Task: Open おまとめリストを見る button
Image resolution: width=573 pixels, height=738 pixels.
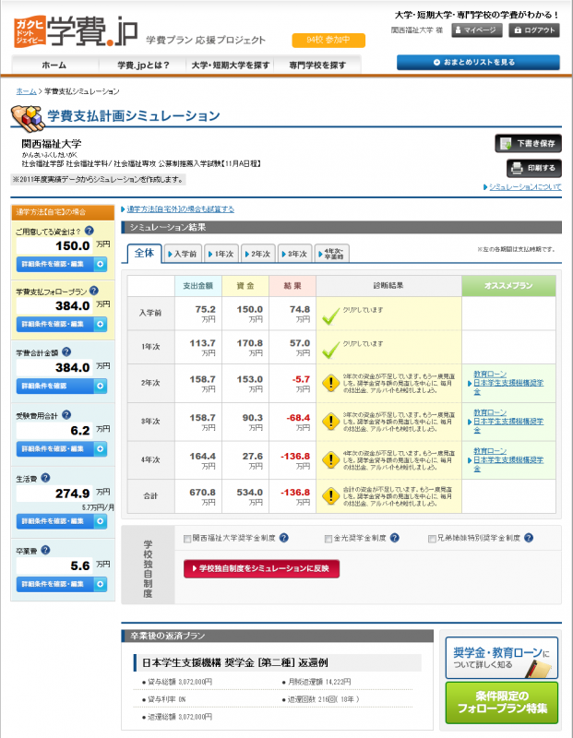Action: [x=478, y=62]
